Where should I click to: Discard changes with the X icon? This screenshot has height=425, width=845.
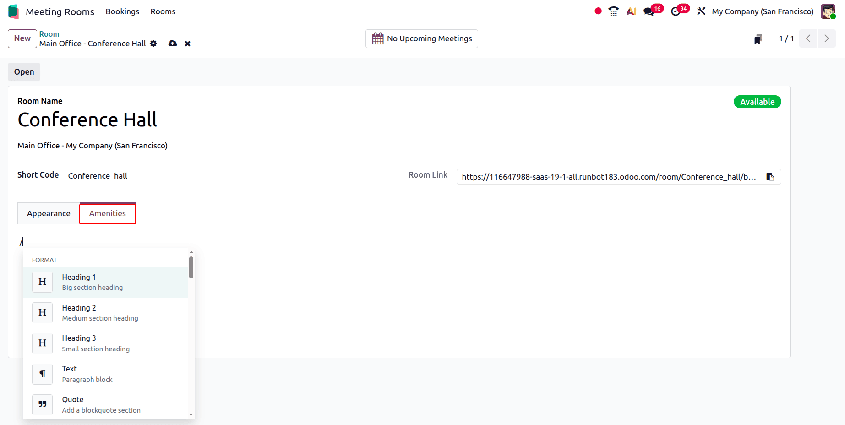(x=188, y=44)
